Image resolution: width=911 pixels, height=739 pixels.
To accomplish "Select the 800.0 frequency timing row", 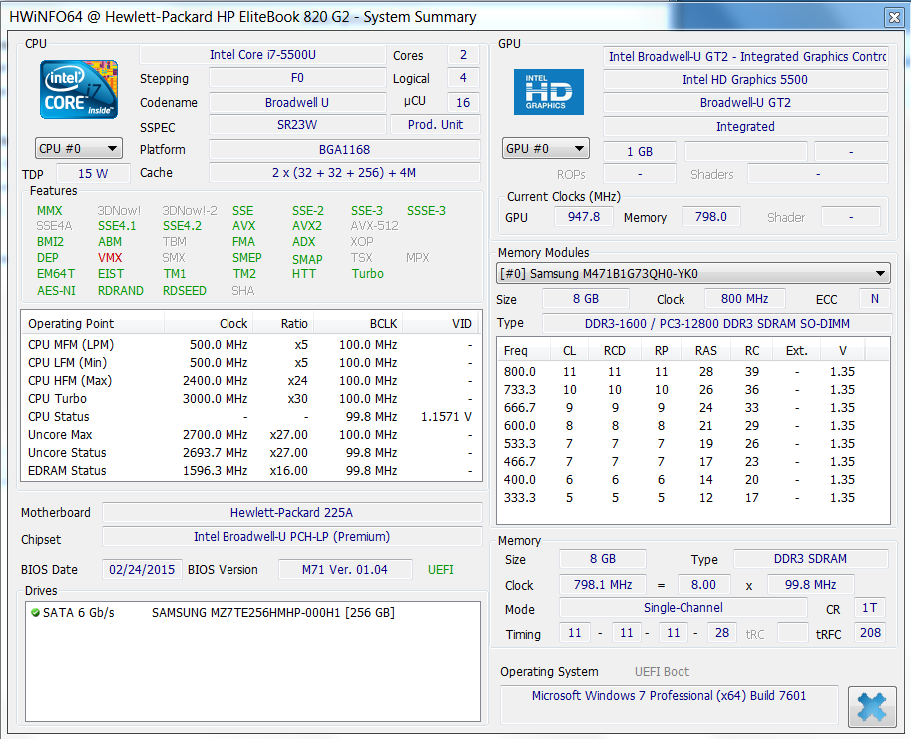I will click(x=693, y=372).
